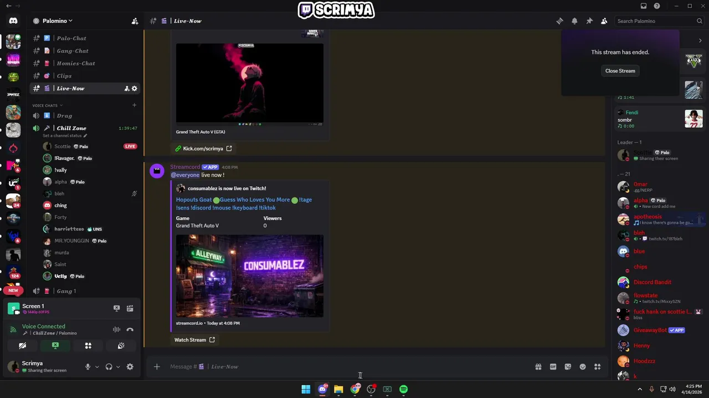
Task: Stop streaming Screen 1 icon
Action: click(116, 308)
